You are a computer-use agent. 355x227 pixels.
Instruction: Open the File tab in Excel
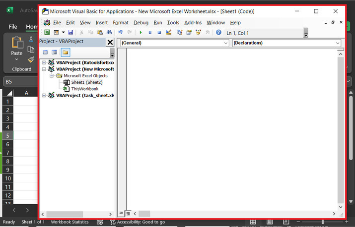13,27
